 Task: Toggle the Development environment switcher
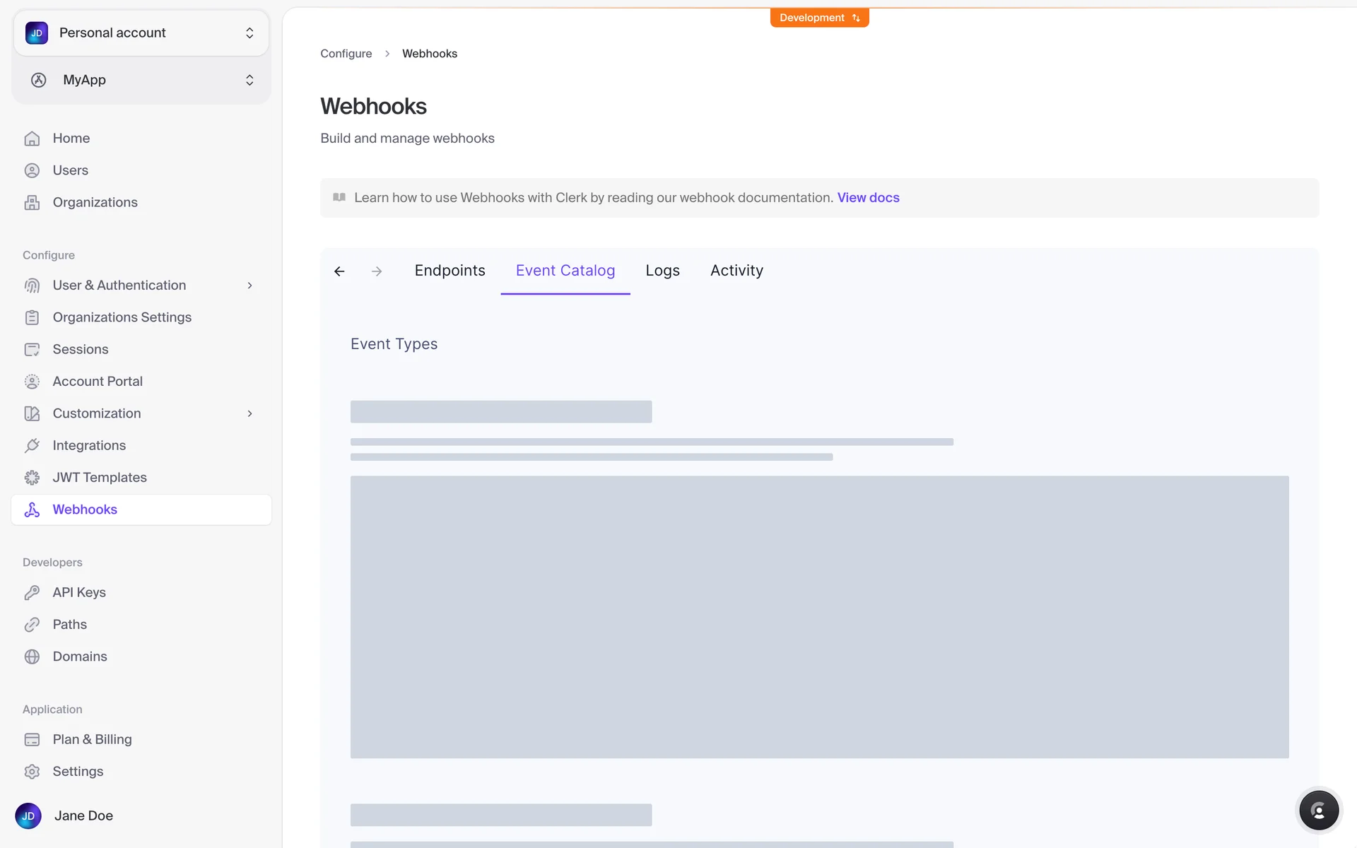[819, 18]
